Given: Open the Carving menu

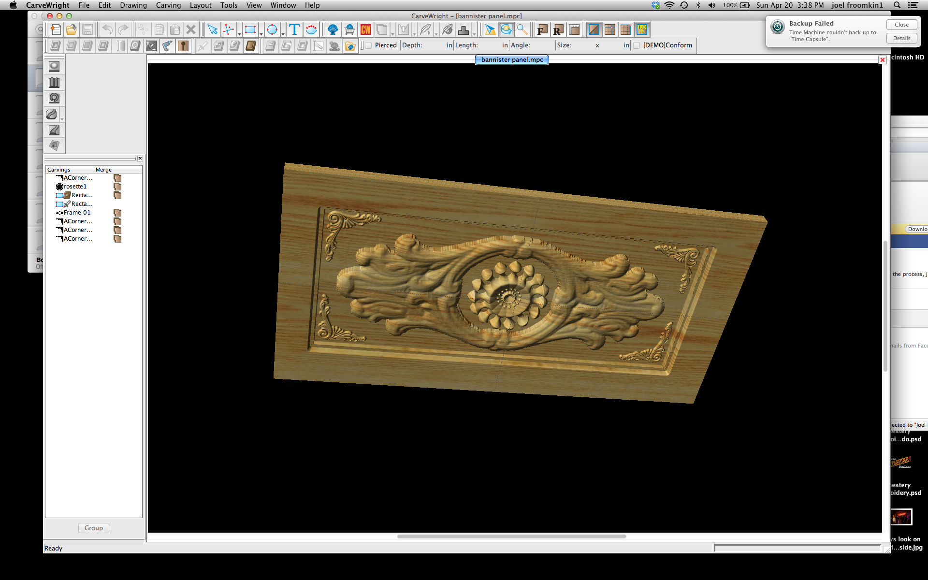Looking at the screenshot, I should click(x=168, y=5).
